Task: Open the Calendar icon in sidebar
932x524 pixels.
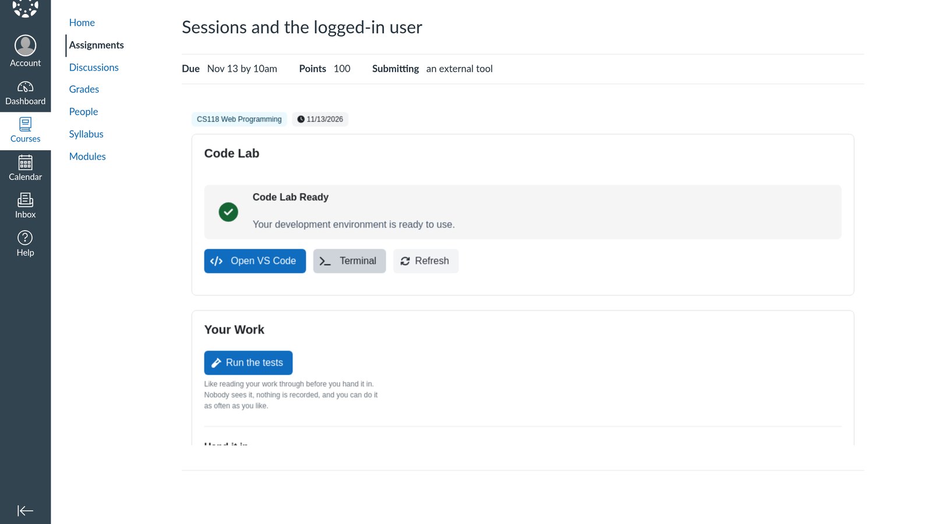Action: coord(25,162)
